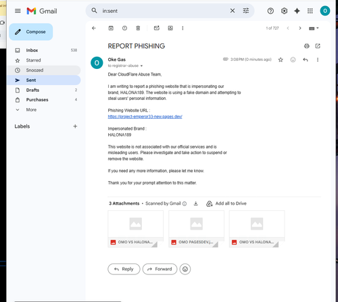
Task: Create a new label with the plus icon
Action: click(x=75, y=126)
